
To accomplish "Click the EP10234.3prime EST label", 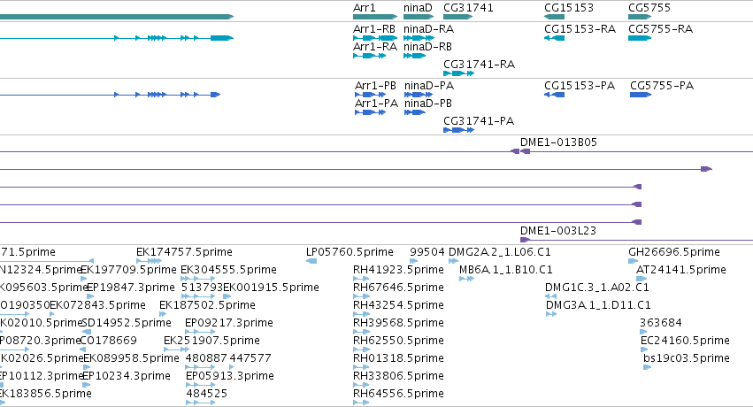I will [127, 376].
